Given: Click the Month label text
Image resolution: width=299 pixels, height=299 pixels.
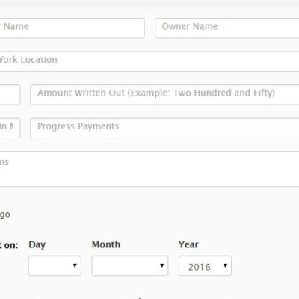Looking at the screenshot, I should [106, 244].
